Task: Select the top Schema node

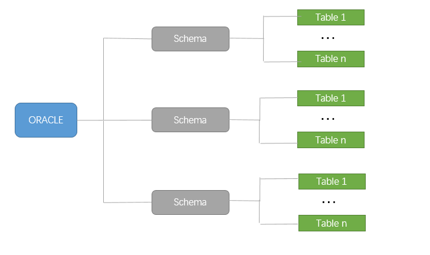Action: pos(190,39)
